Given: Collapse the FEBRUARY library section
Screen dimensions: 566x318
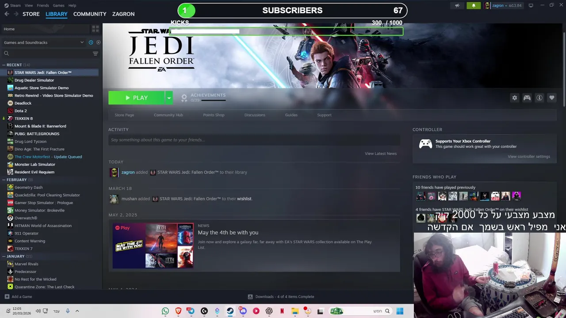Looking at the screenshot, I should 4,180.
